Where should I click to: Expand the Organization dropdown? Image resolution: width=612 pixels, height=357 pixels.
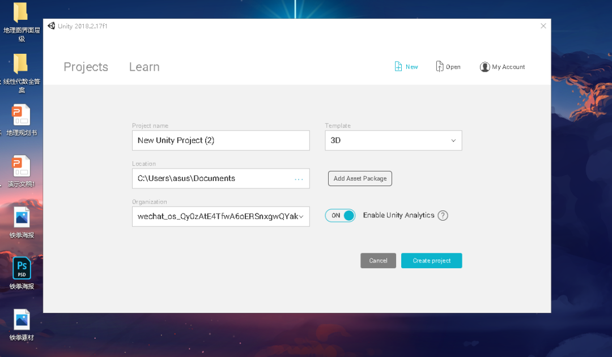click(221, 217)
